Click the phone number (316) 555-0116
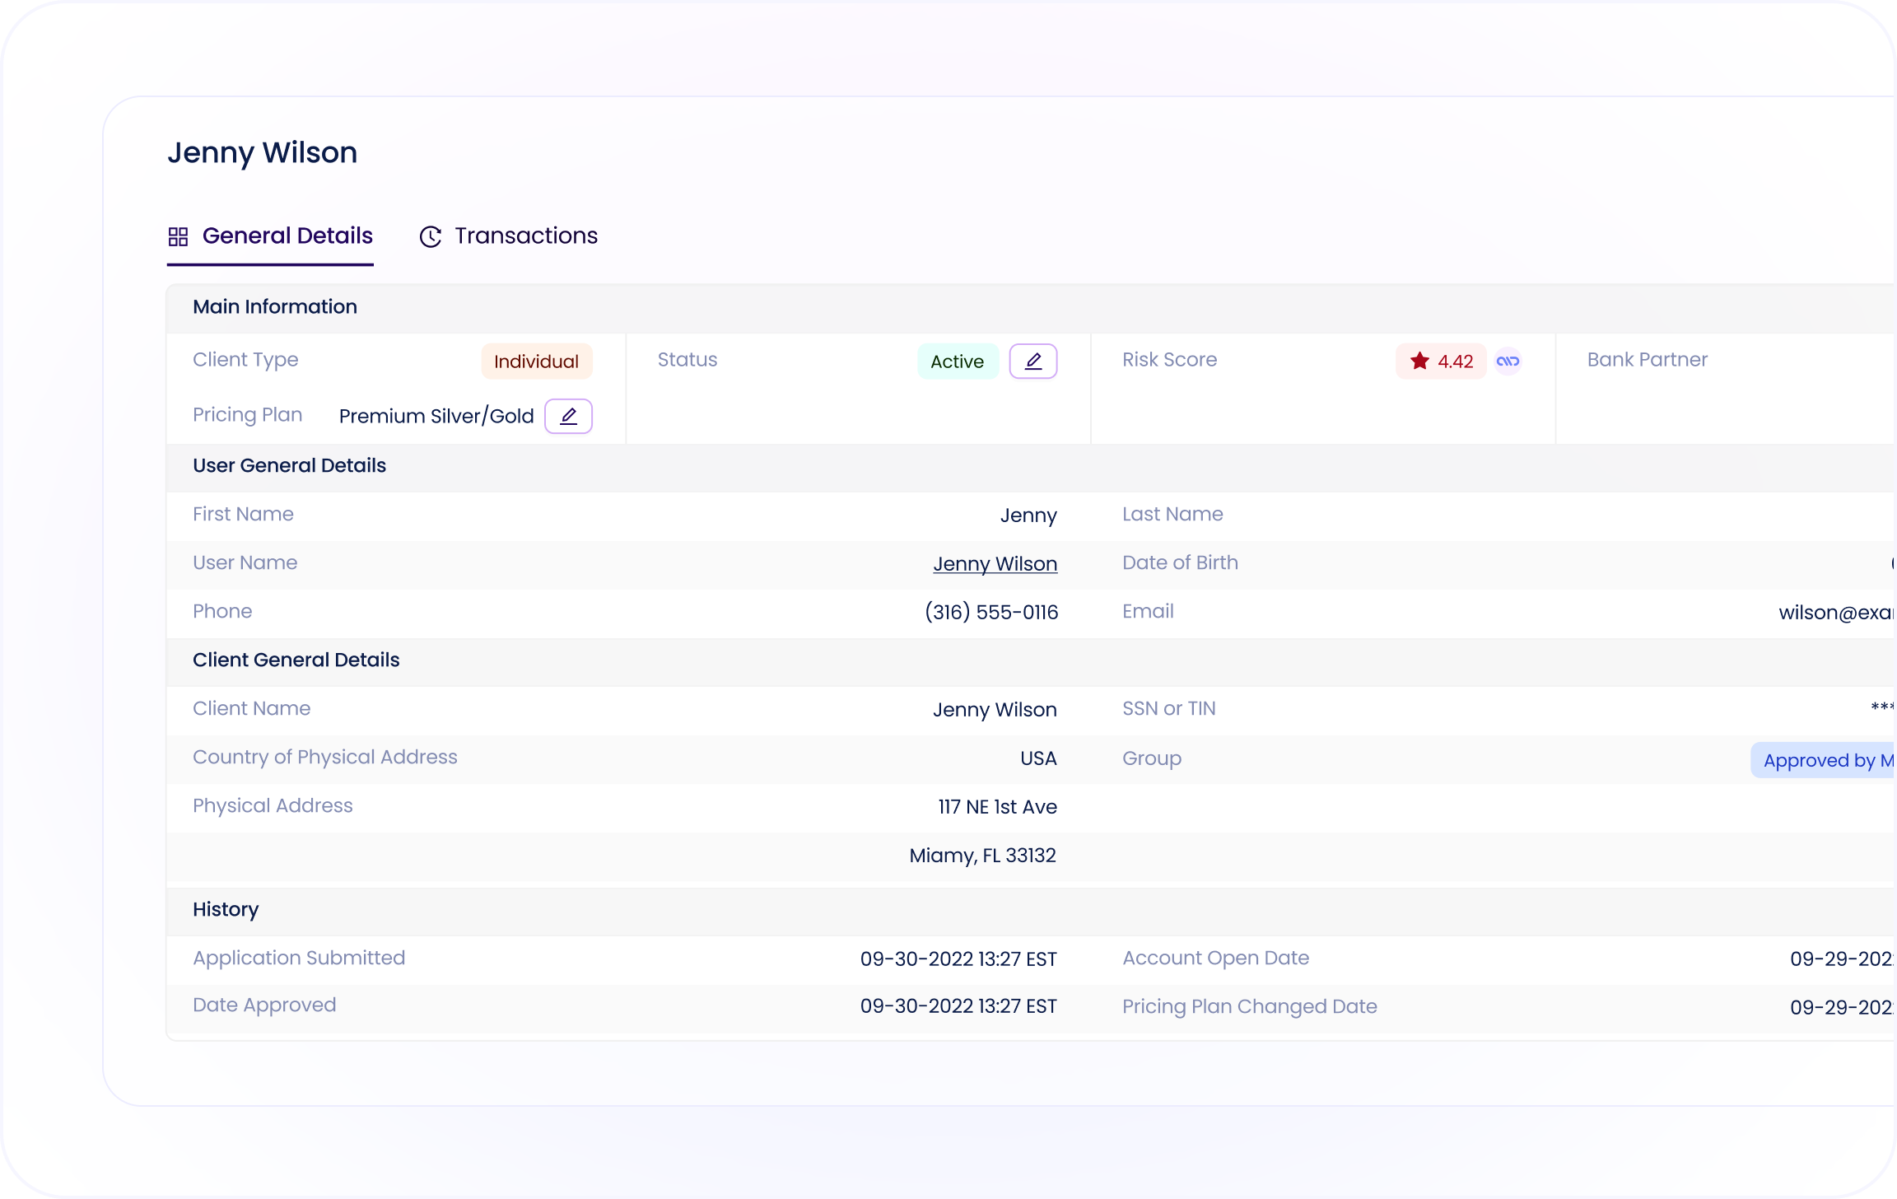The image size is (1897, 1199). (991, 612)
